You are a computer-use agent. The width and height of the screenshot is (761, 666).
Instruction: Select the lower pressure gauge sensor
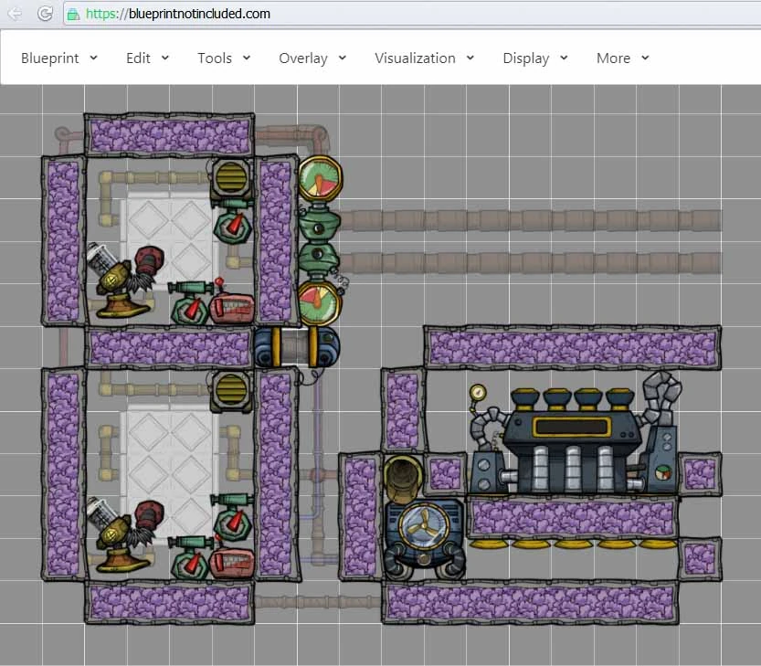click(x=319, y=304)
